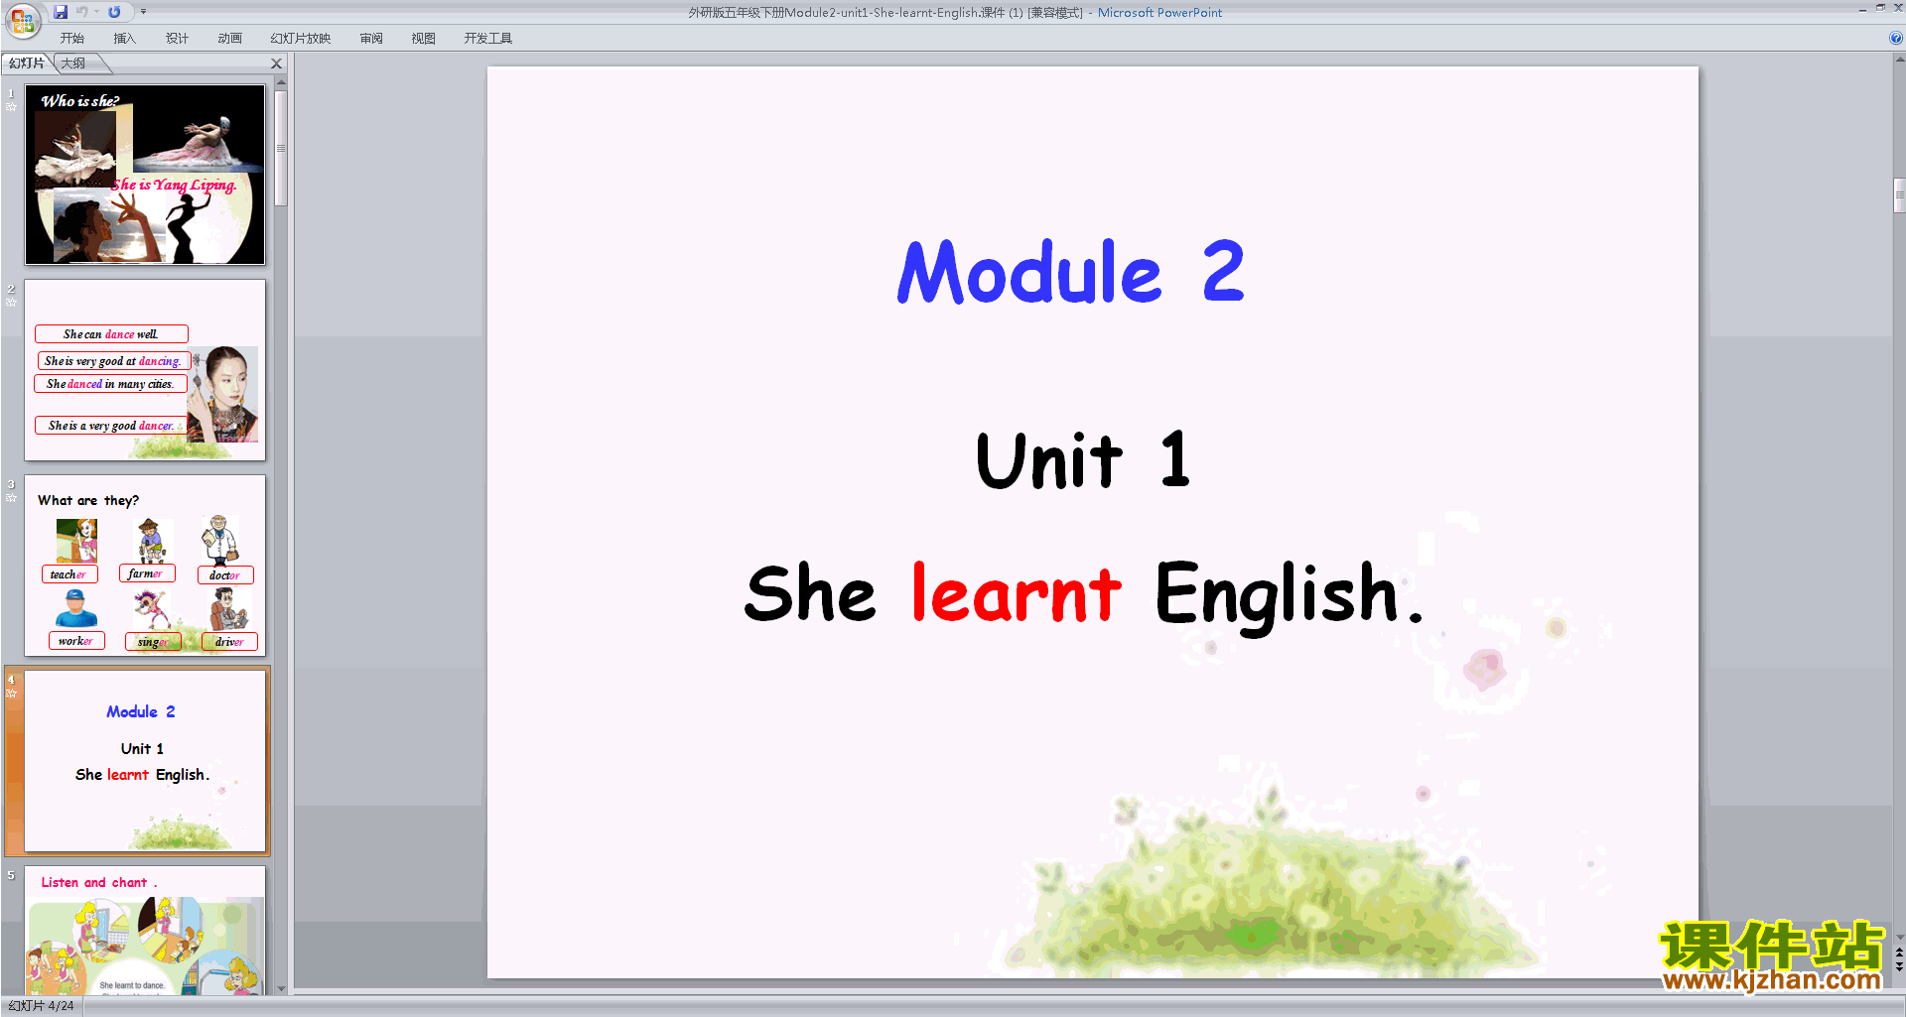
Task: Open the 审阅 ribbon tab
Action: click(371, 39)
